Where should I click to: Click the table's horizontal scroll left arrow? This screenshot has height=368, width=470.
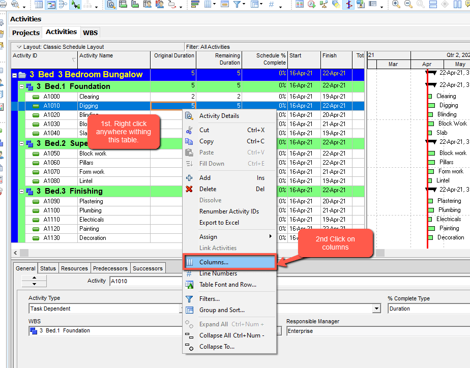(x=15, y=253)
